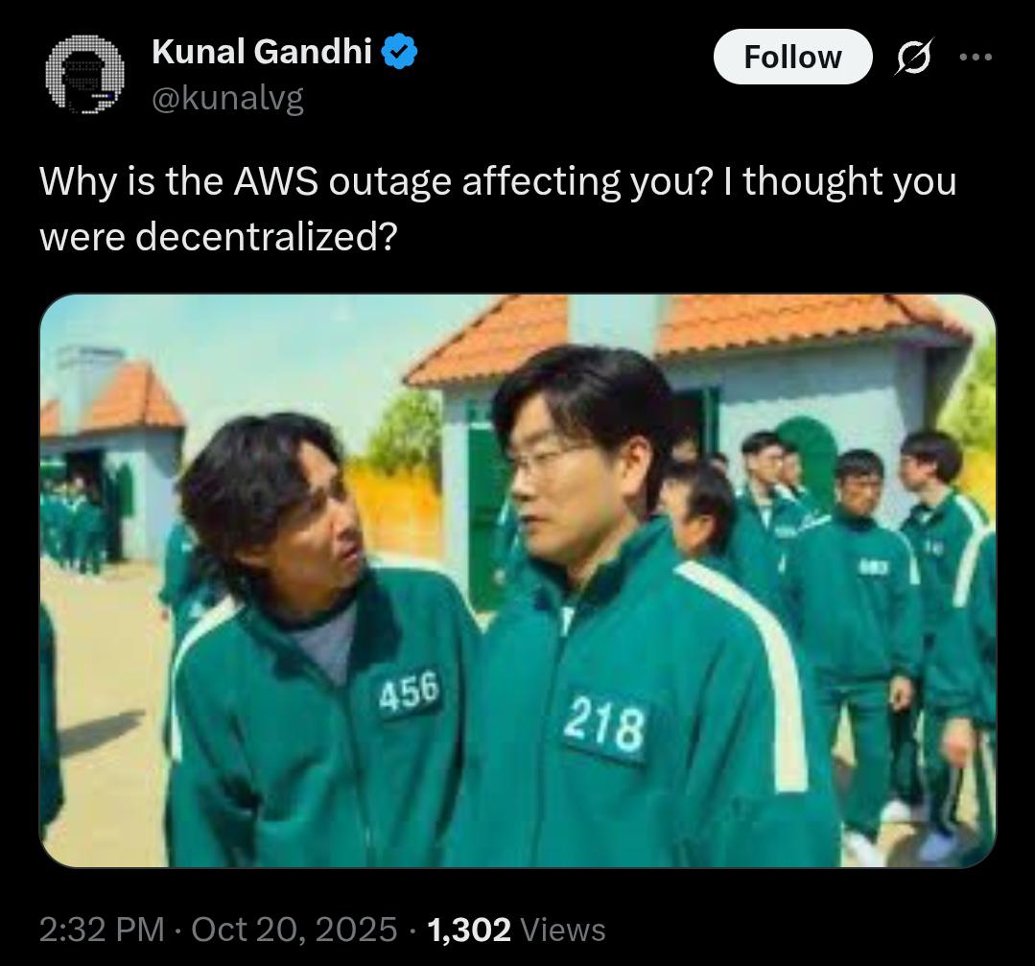This screenshot has width=1035, height=966.
Task: Click the 2:32 PM timestamp
Action: (102, 930)
